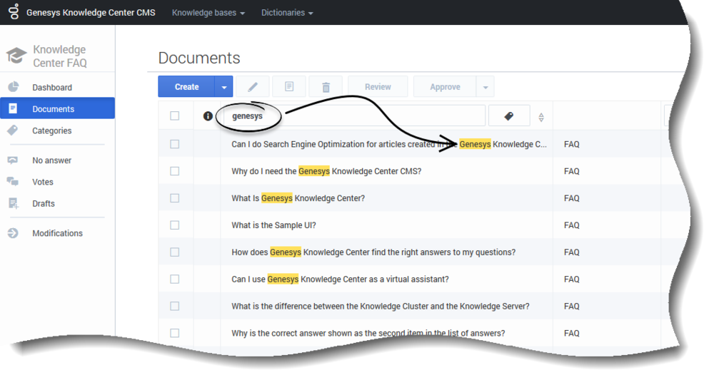Go to Dashboard in sidebar

click(x=52, y=87)
